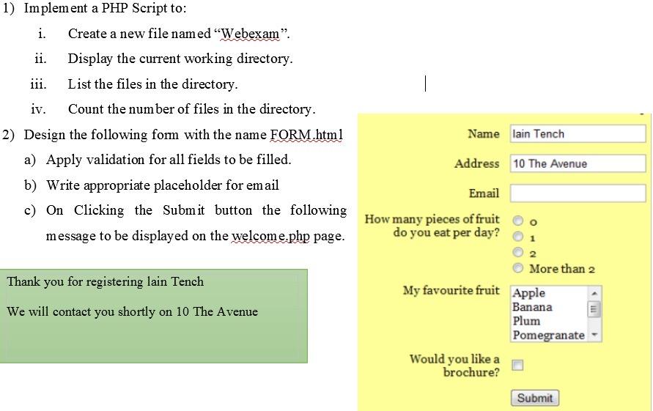This screenshot has width=653, height=411.
Task: Click 'Thank you for registering Iain Tench' text
Action: tap(106, 282)
